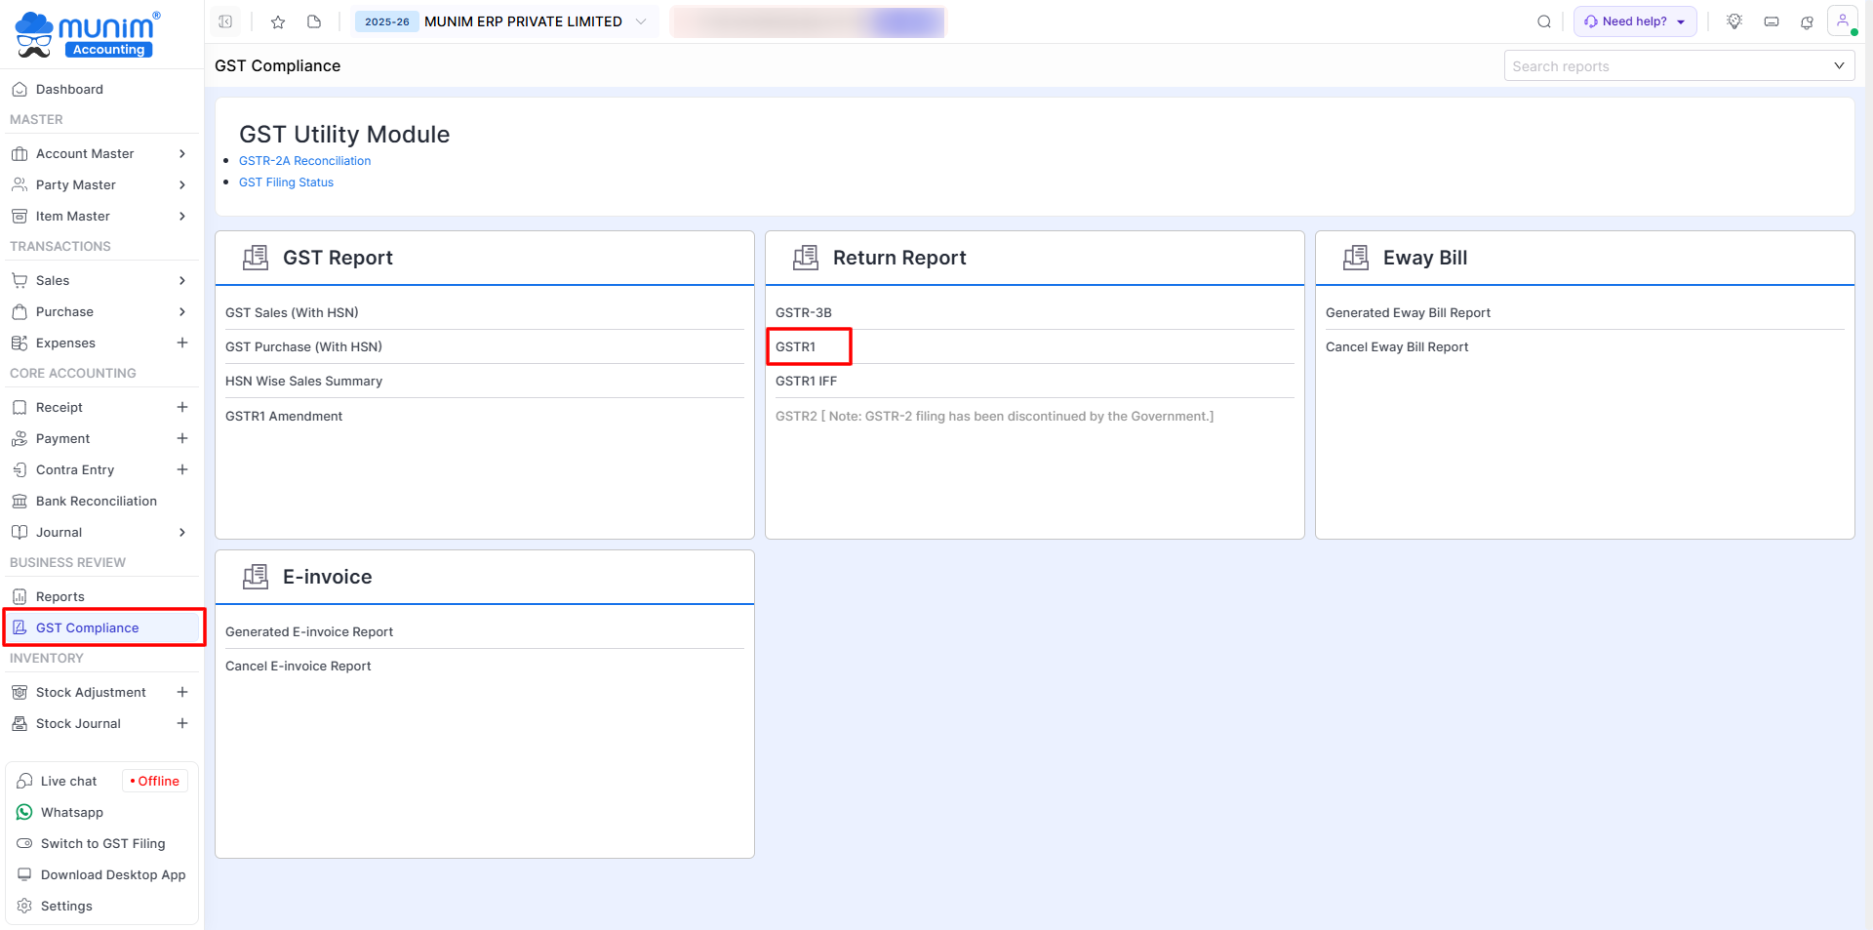The image size is (1873, 930).
Task: Open the user profile avatar icon
Action: coord(1842,20)
